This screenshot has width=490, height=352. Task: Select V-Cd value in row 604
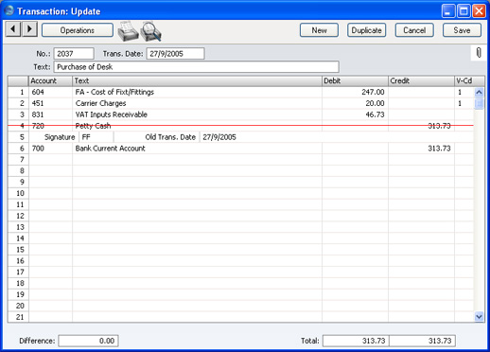click(464, 92)
